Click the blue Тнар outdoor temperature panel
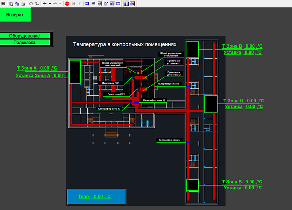This screenshot has width=292, height=210. coord(96,197)
